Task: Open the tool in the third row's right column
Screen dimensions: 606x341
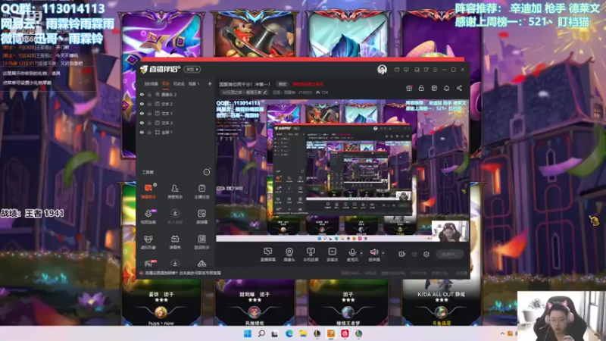Action: [x=201, y=242]
